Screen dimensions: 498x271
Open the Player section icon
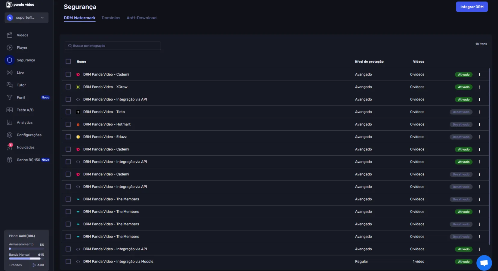[x=10, y=48]
